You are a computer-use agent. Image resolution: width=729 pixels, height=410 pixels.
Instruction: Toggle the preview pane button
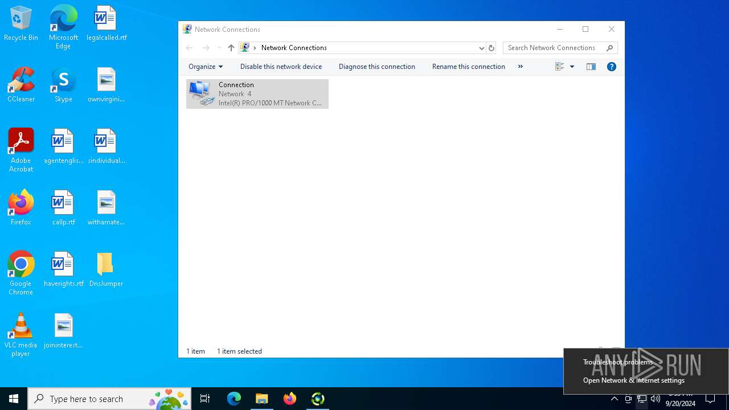tap(591, 67)
